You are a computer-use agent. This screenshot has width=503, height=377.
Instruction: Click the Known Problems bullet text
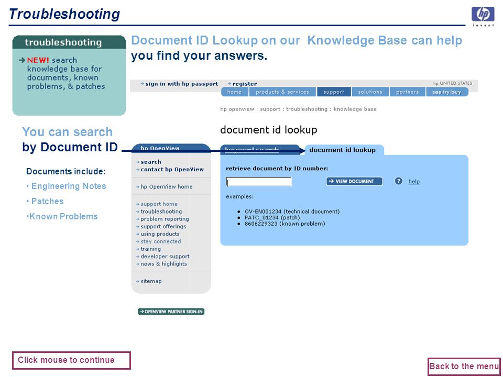(x=63, y=217)
